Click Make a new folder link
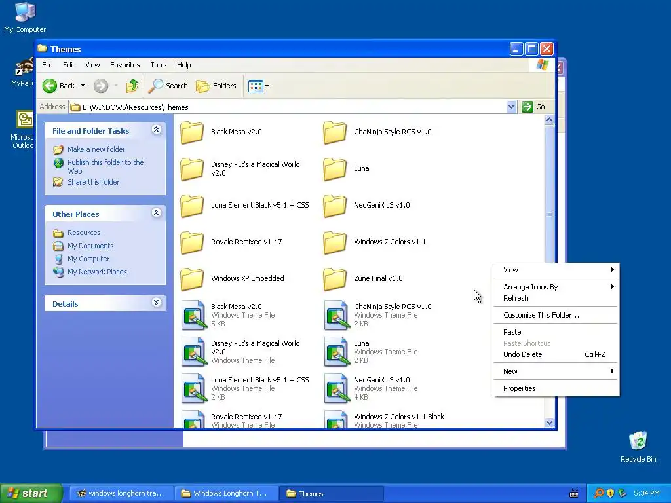Viewport: 671px width, 503px height. tap(96, 149)
